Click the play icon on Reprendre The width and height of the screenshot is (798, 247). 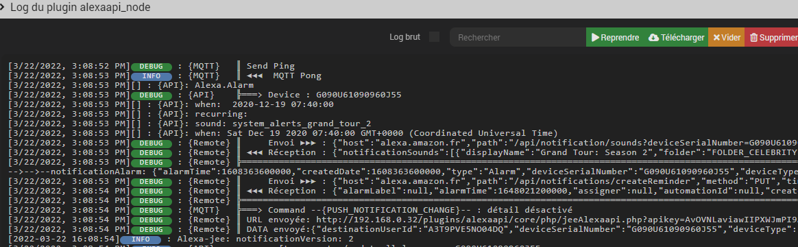pos(595,38)
